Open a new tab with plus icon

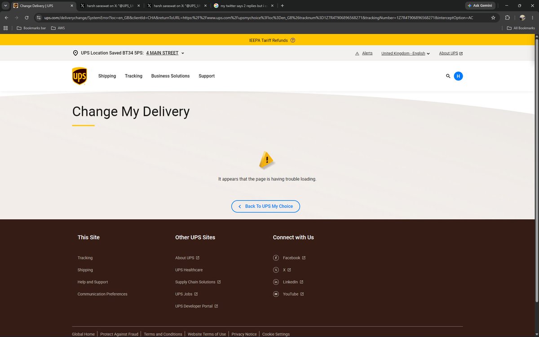pos(282,6)
